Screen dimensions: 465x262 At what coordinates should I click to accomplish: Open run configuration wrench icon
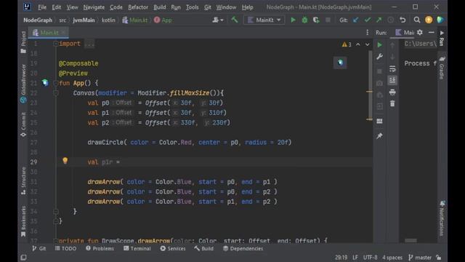click(x=379, y=57)
